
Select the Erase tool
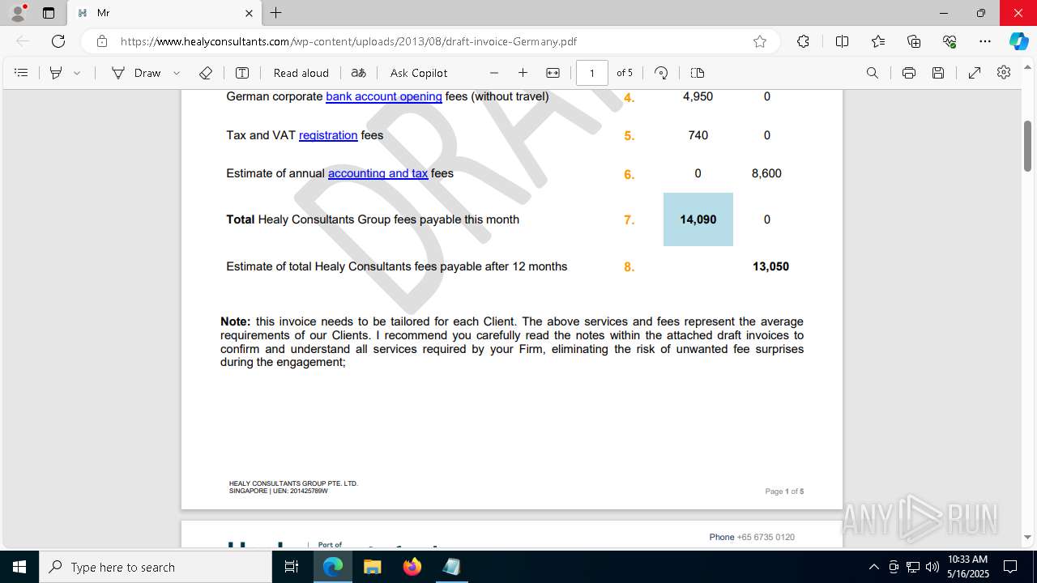coord(206,73)
